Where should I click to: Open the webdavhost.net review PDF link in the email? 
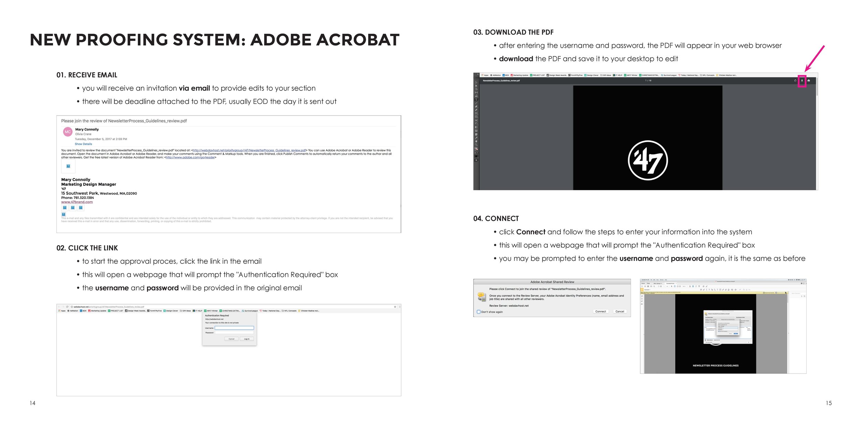[x=249, y=150]
